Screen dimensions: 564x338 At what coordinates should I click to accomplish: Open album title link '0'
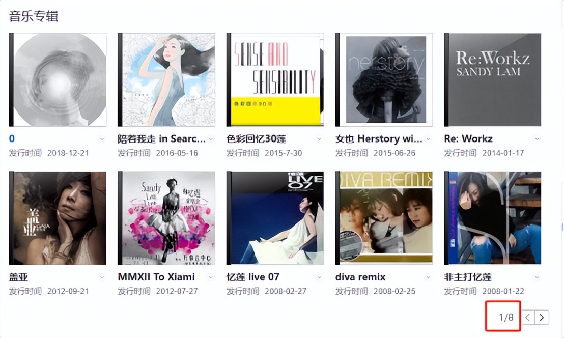(x=12, y=139)
